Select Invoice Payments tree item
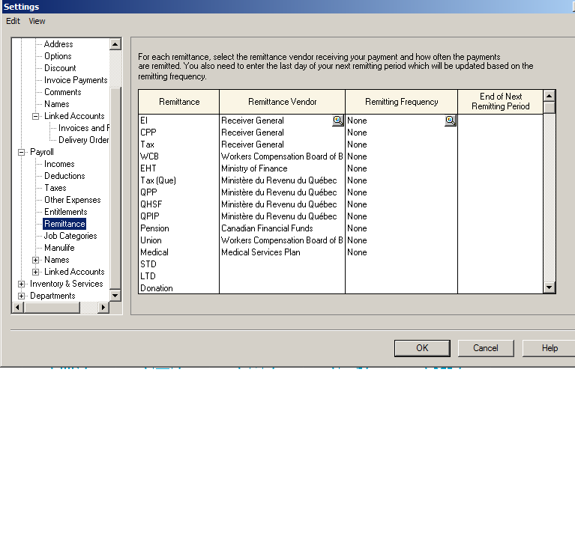Screen dimensions: 575x545 (x=76, y=80)
